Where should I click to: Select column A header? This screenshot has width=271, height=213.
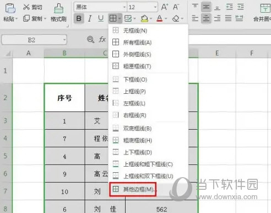click(28, 54)
